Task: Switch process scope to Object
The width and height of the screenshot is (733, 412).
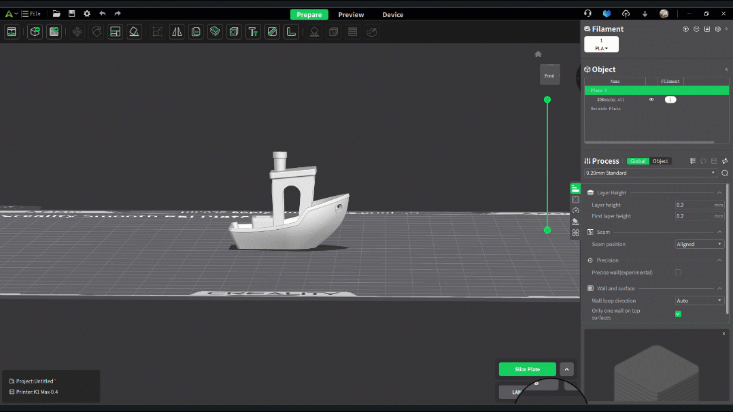Action: 660,161
